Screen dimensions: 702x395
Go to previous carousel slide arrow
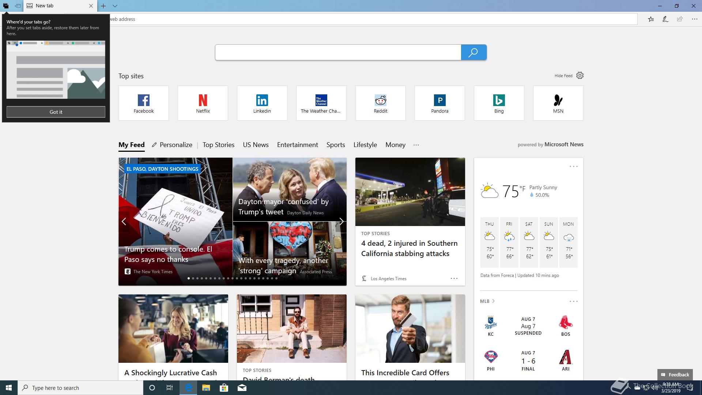tap(124, 221)
